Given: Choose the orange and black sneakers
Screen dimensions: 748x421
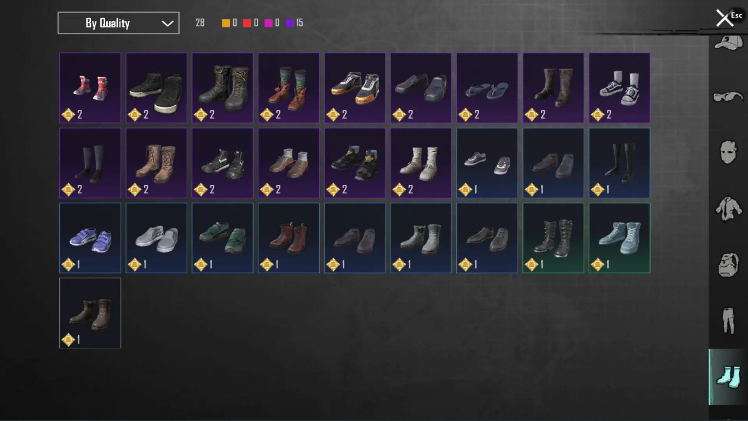Looking at the screenshot, I should pyautogui.click(x=355, y=88).
